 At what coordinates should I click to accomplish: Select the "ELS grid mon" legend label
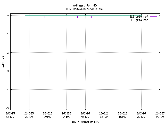pos(139,20)
